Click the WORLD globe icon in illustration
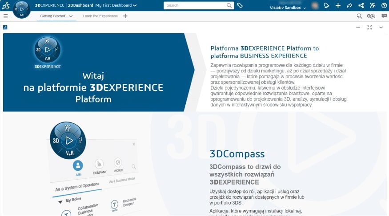 coord(118,163)
